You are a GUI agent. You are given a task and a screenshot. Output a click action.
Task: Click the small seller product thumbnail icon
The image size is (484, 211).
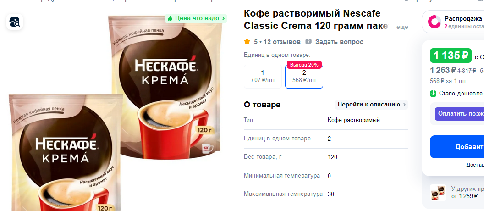(x=438, y=193)
